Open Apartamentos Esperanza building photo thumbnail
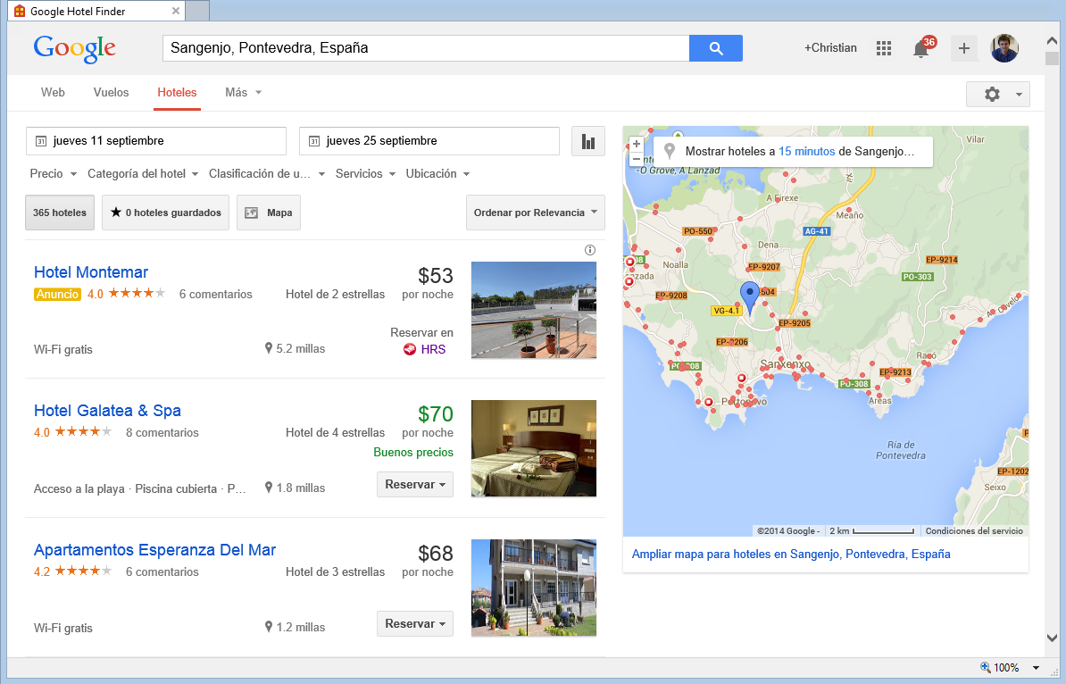Image resolution: width=1066 pixels, height=684 pixels. point(534,588)
